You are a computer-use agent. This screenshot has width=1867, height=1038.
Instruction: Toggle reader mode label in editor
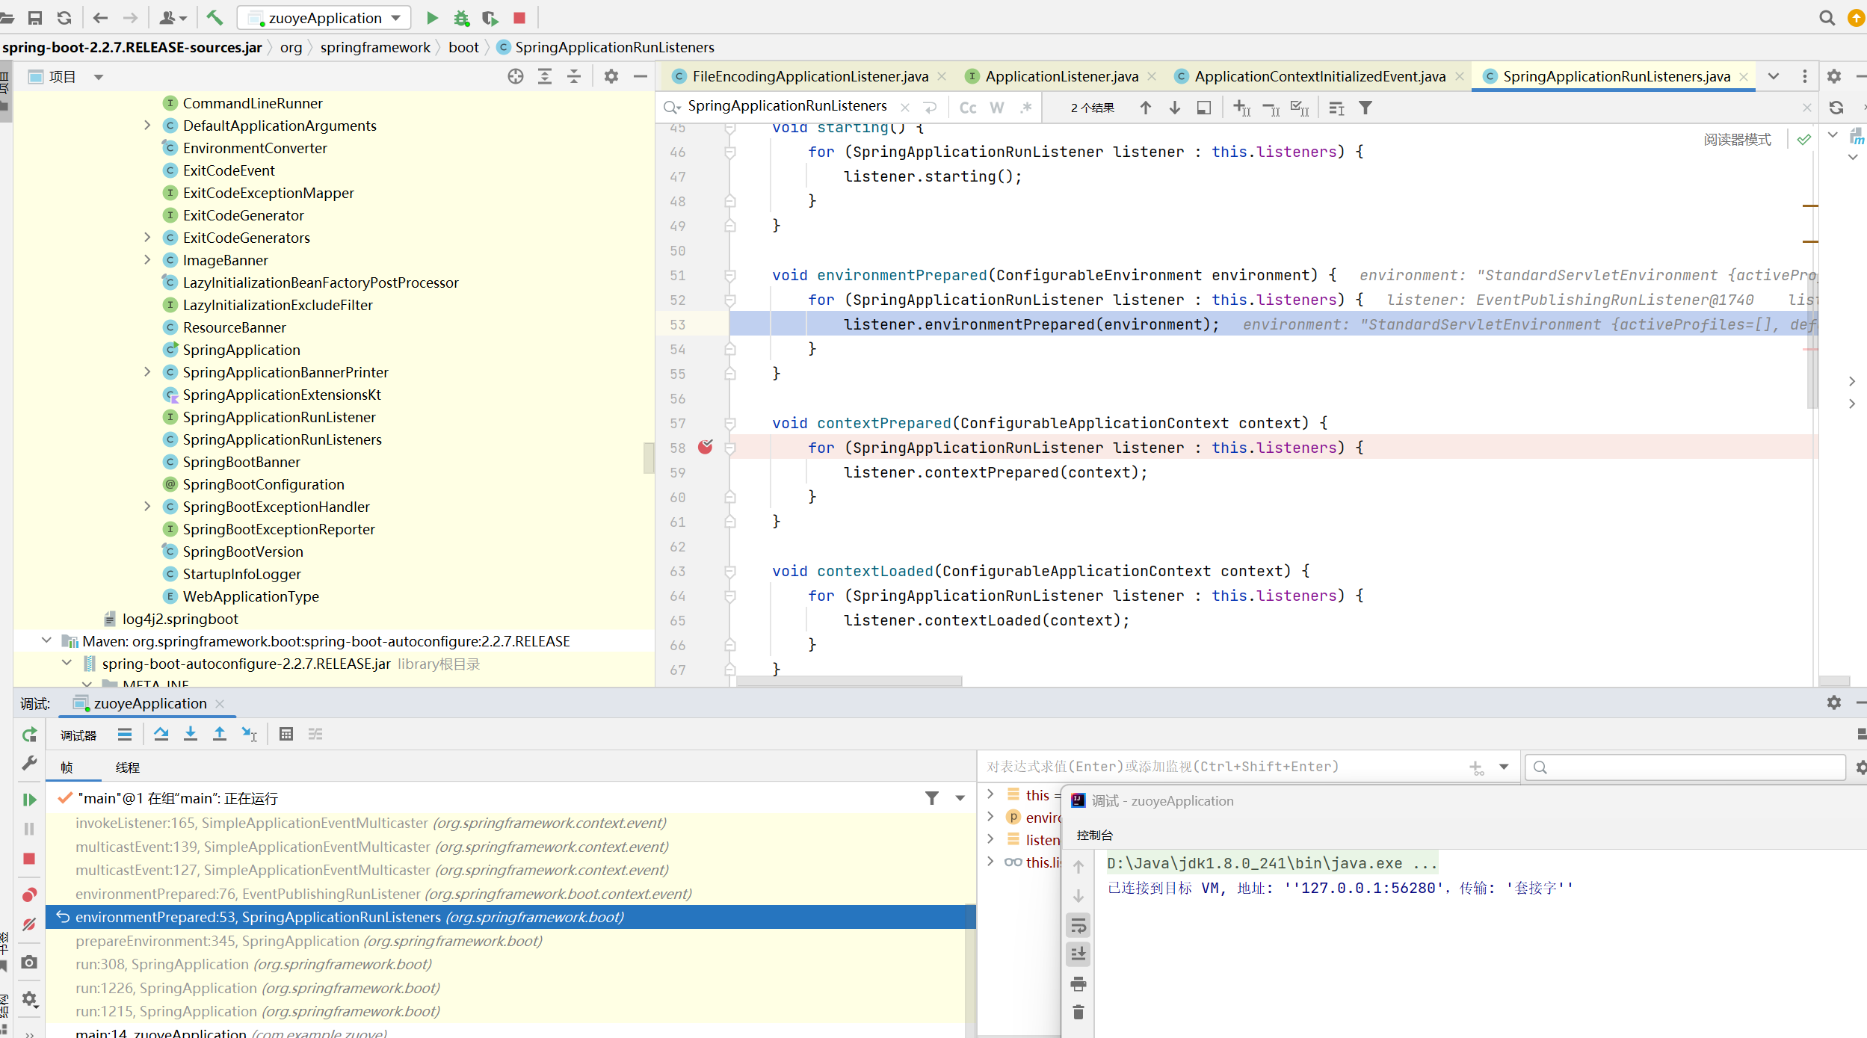[x=1737, y=140]
